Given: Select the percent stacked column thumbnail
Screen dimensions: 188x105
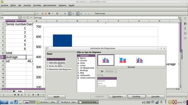Looking at the screenshot, I should (x=140, y=60).
